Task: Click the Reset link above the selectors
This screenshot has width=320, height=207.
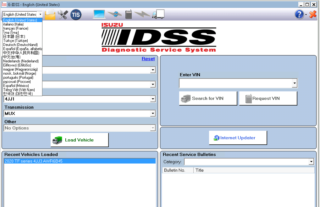Action: coord(148,59)
